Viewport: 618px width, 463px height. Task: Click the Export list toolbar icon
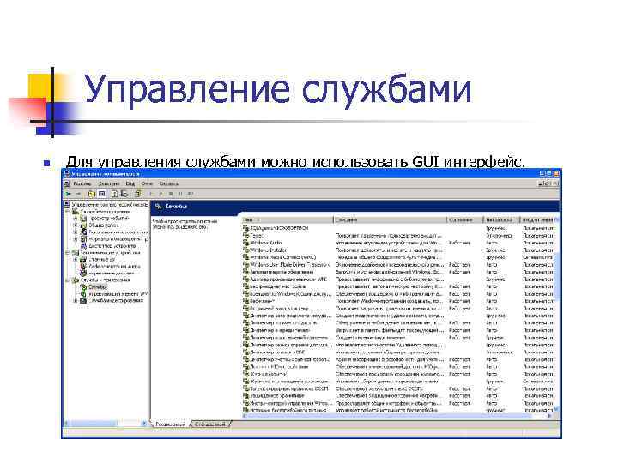tap(124, 194)
